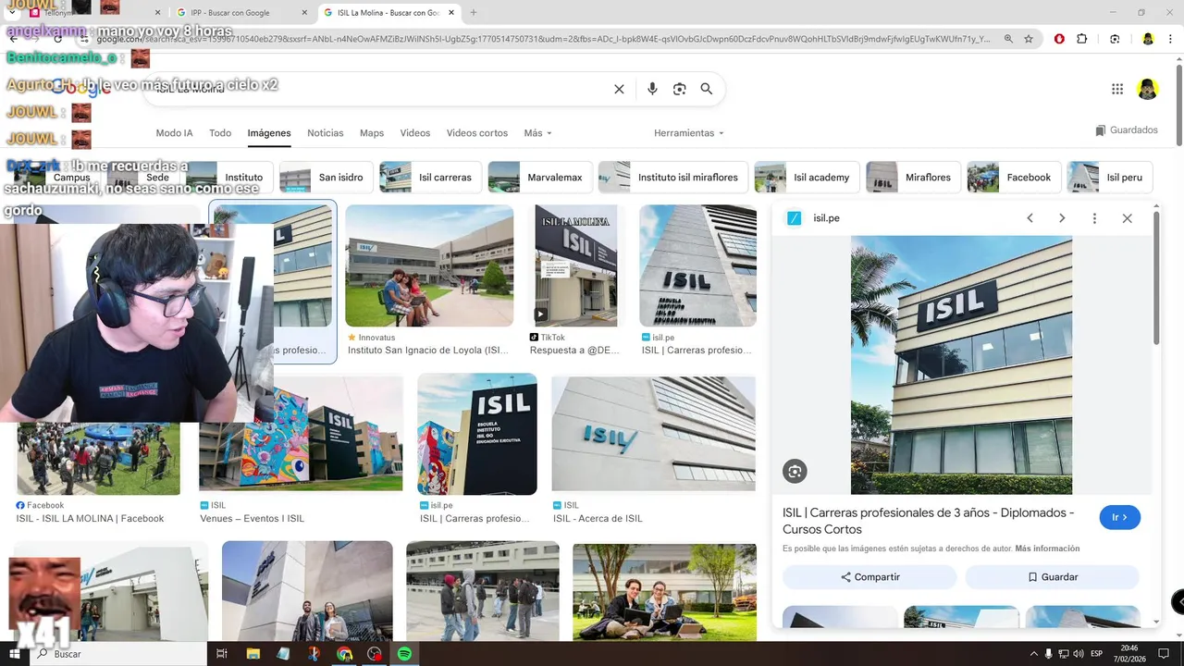This screenshot has height=666, width=1184.
Task: Open Innovatus campus lawn image result
Action: pos(429,265)
